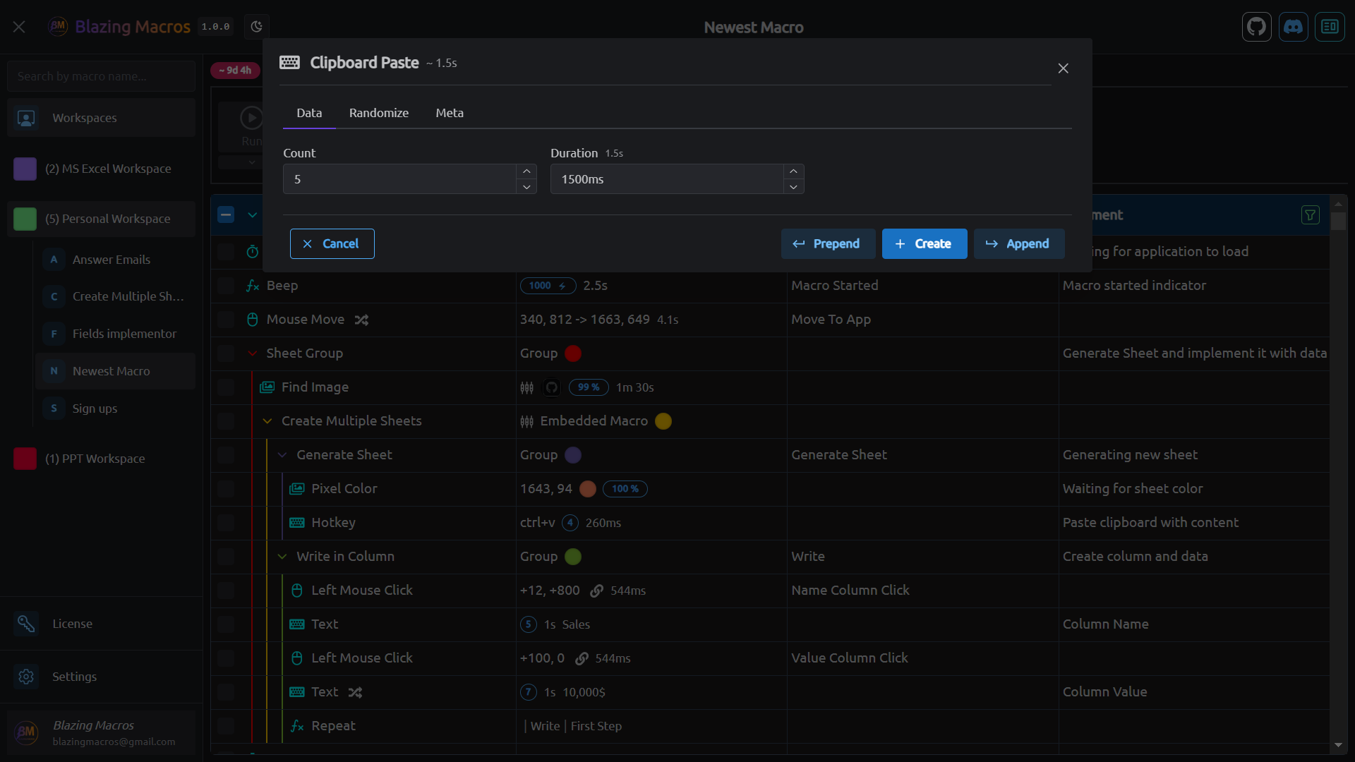The image size is (1355, 762).
Task: Toggle select-all checkbox in table header
Action: click(226, 215)
